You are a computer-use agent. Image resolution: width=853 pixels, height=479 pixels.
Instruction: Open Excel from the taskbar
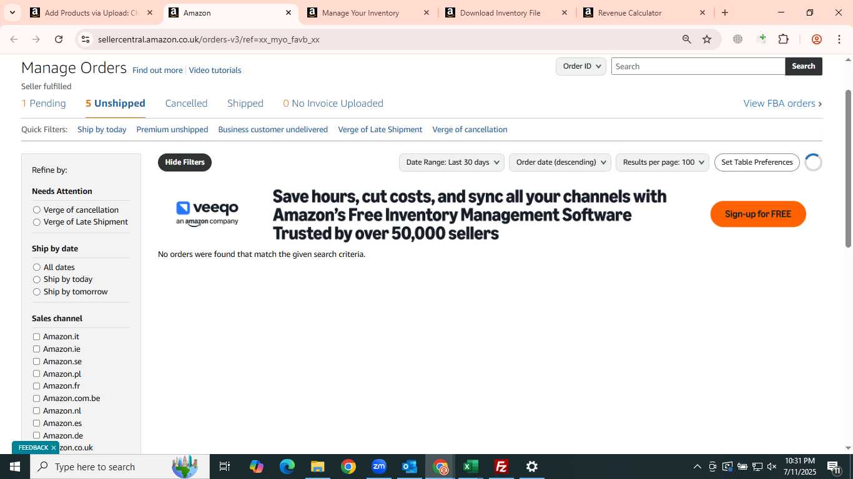[x=471, y=467]
